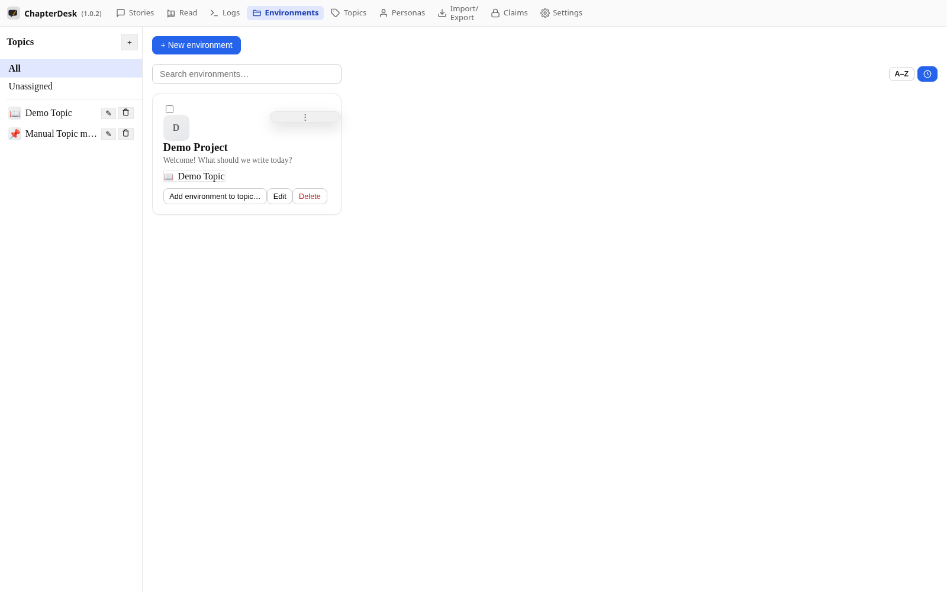This screenshot has width=947, height=592.
Task: Click the Demo Project title
Action: [195, 147]
